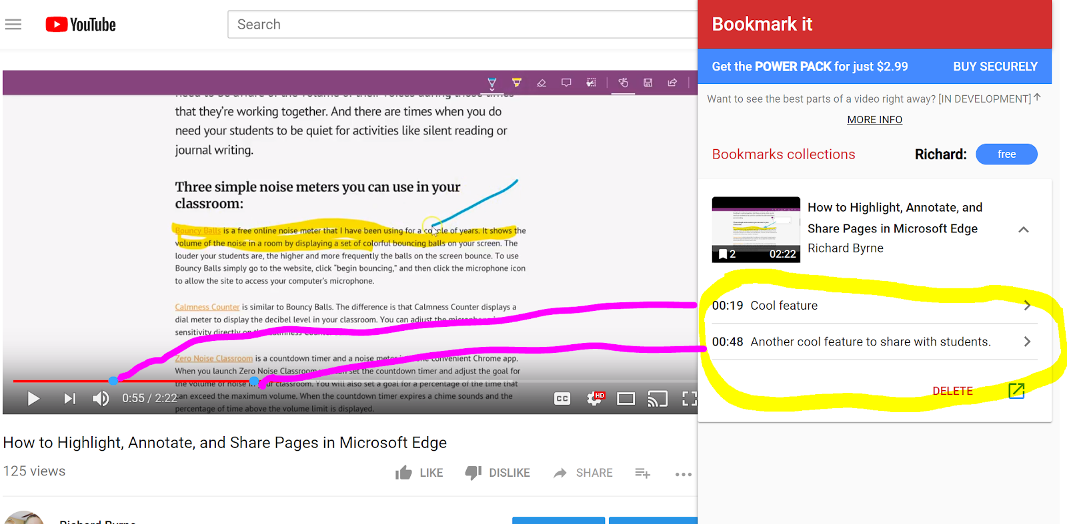This screenshot has width=1067, height=524.
Task: Open video settings gear with HD badge
Action: coord(595,398)
